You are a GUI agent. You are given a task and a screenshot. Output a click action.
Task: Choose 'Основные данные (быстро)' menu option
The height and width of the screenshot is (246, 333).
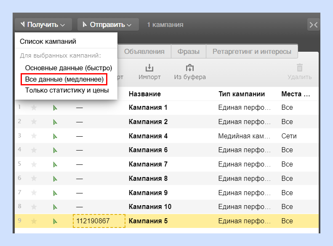click(68, 68)
